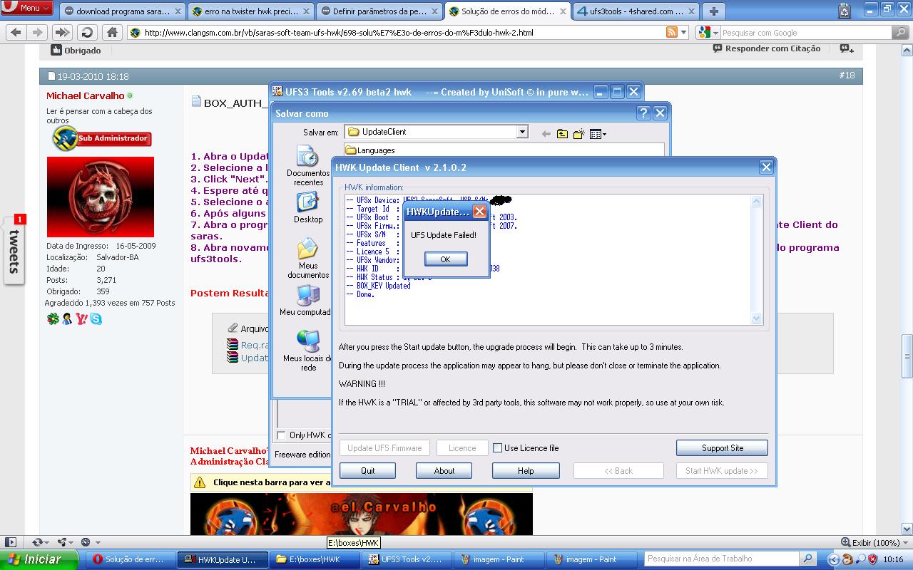This screenshot has height=570, width=913.
Task: Go up one folder level in Salvar como
Action: pyautogui.click(x=563, y=134)
